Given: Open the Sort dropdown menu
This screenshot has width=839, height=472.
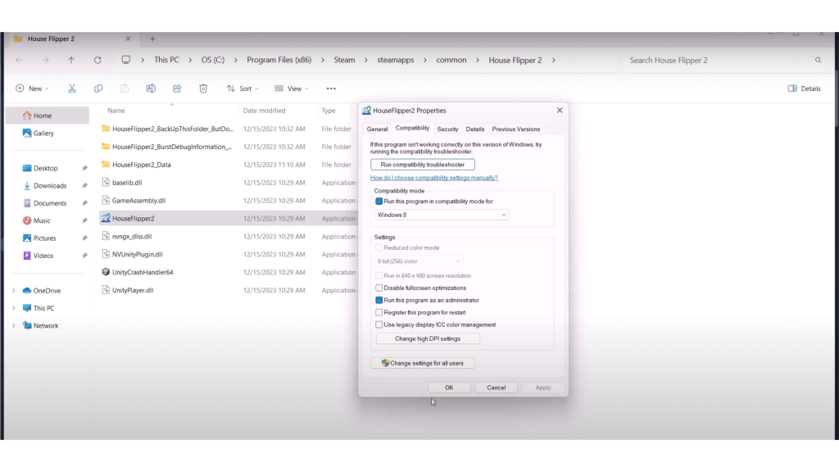Looking at the screenshot, I should point(243,88).
